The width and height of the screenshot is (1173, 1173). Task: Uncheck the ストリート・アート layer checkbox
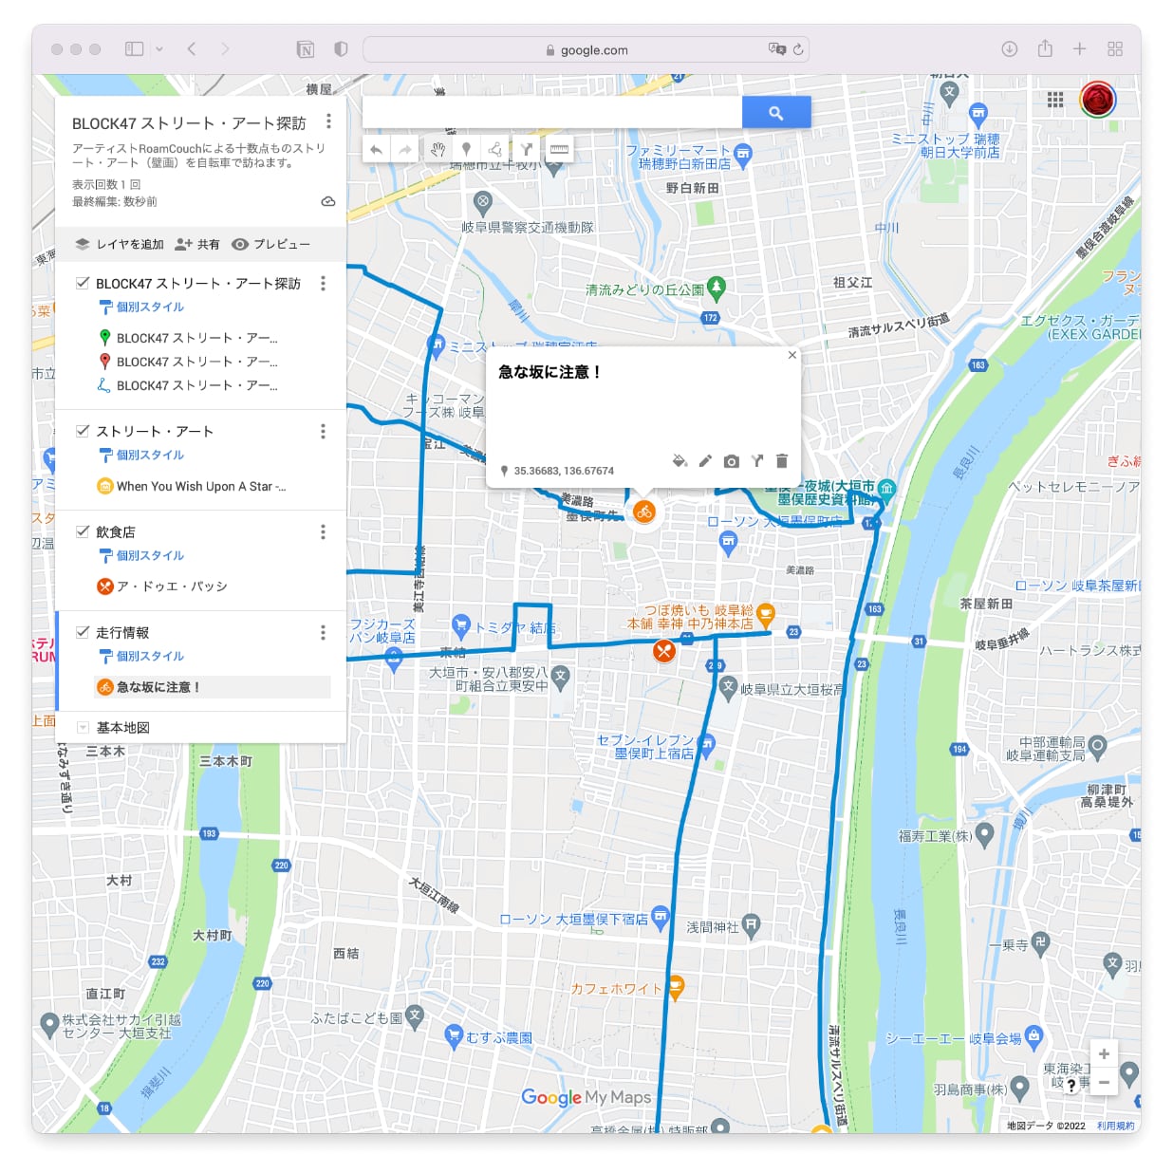[83, 431]
